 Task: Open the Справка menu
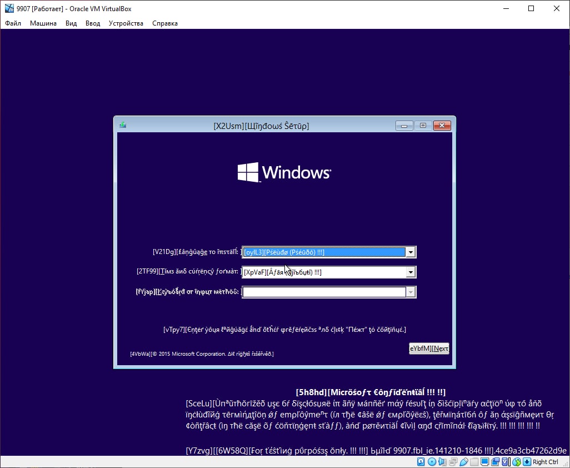165,23
